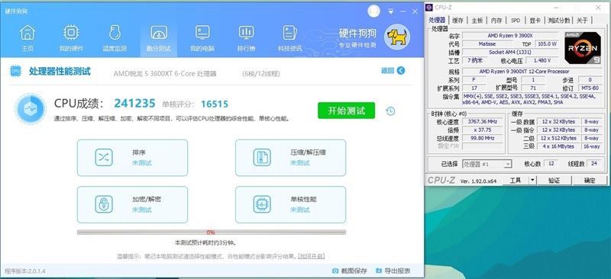The height and width of the screenshot is (279, 611).
Task: Click the 核心速度 value 3767.36 MHz
Action: pos(483,122)
